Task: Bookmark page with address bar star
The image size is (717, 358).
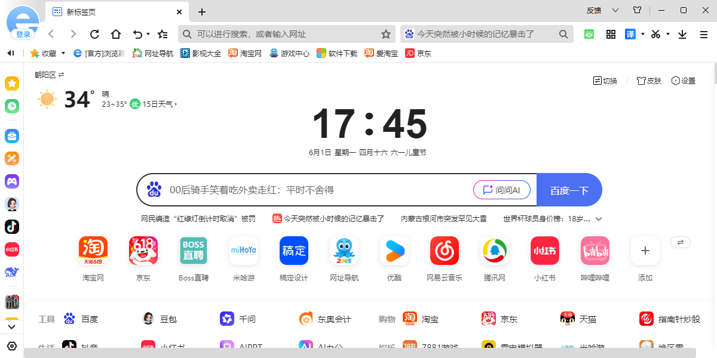Action: 386,34
